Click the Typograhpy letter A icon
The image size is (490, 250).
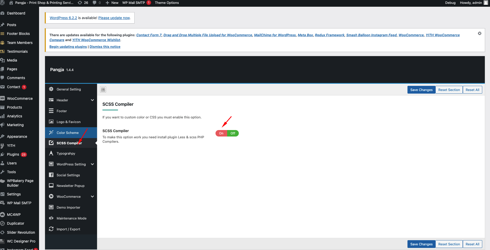pos(51,153)
